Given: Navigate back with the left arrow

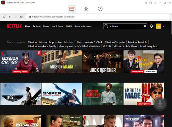Looking at the screenshot, I should coord(10,17).
